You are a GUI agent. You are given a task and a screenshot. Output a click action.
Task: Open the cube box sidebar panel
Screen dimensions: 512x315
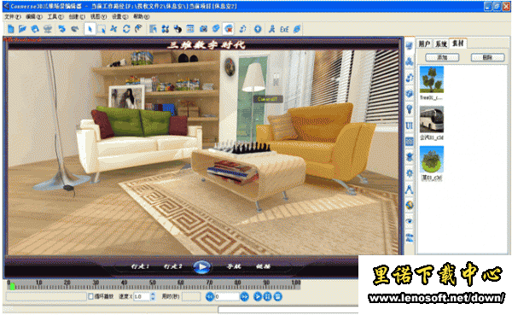point(410,93)
